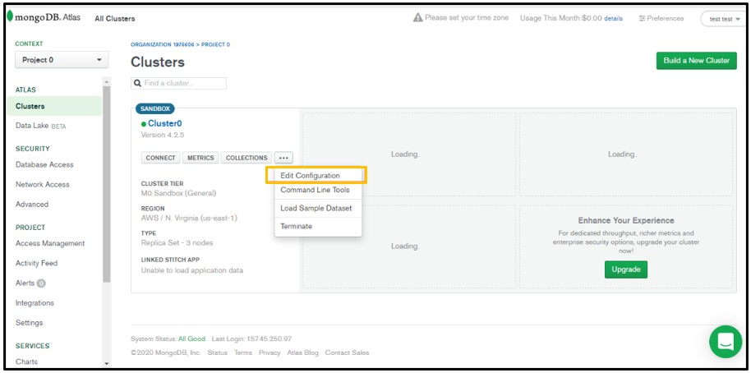
Task: Click the search magnifier icon
Action: coord(138,84)
